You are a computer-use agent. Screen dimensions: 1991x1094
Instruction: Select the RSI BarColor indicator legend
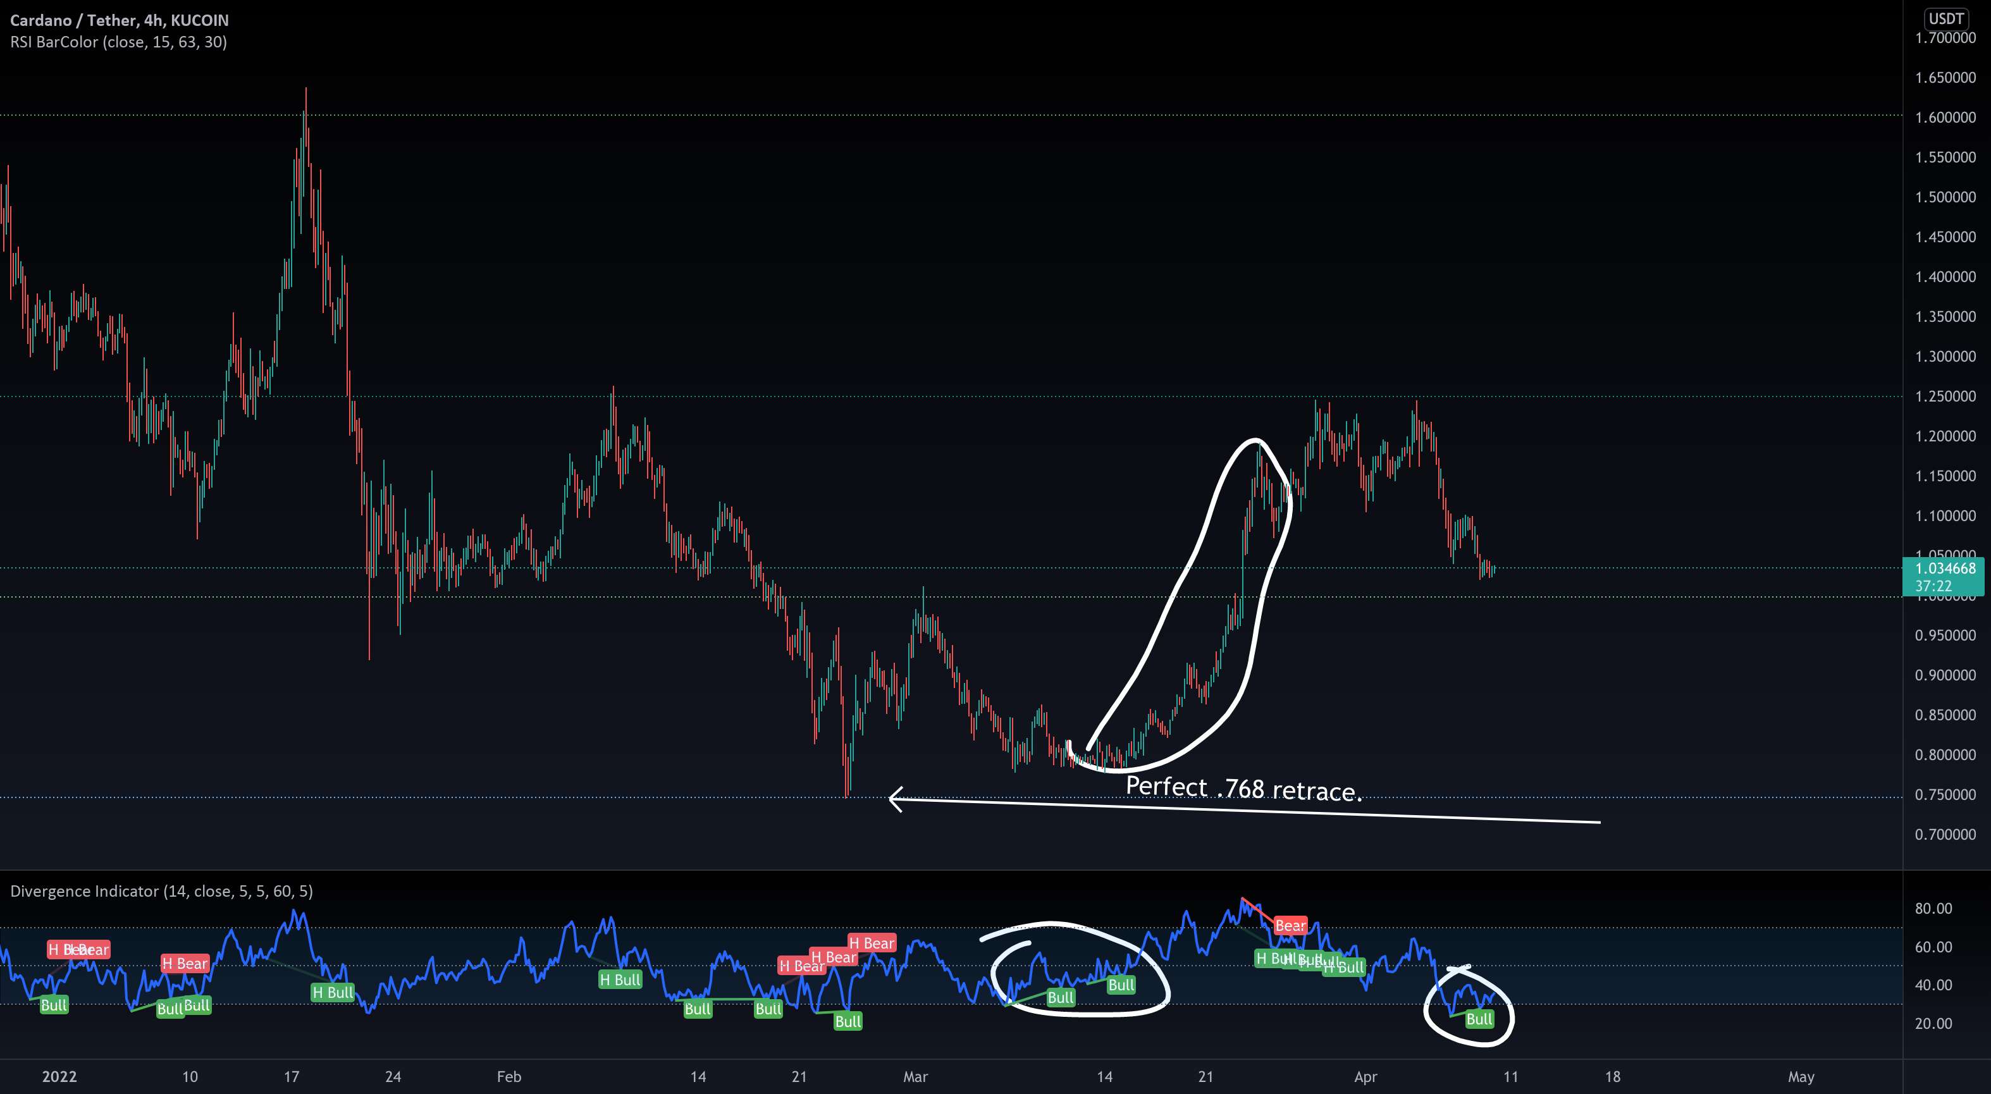click(x=118, y=42)
